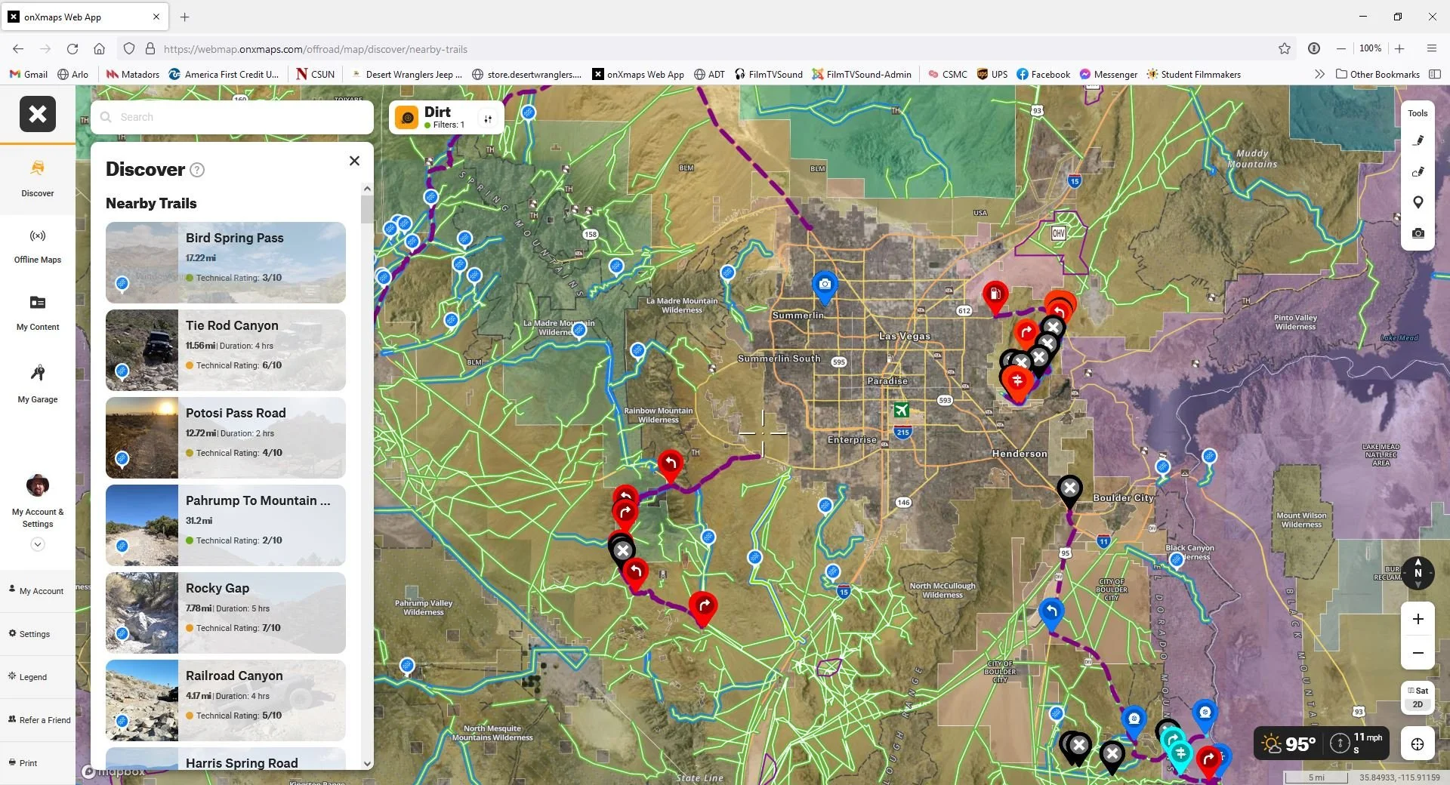The height and width of the screenshot is (785, 1450).
Task: Click the My Account & Settings avatar
Action: click(38, 485)
